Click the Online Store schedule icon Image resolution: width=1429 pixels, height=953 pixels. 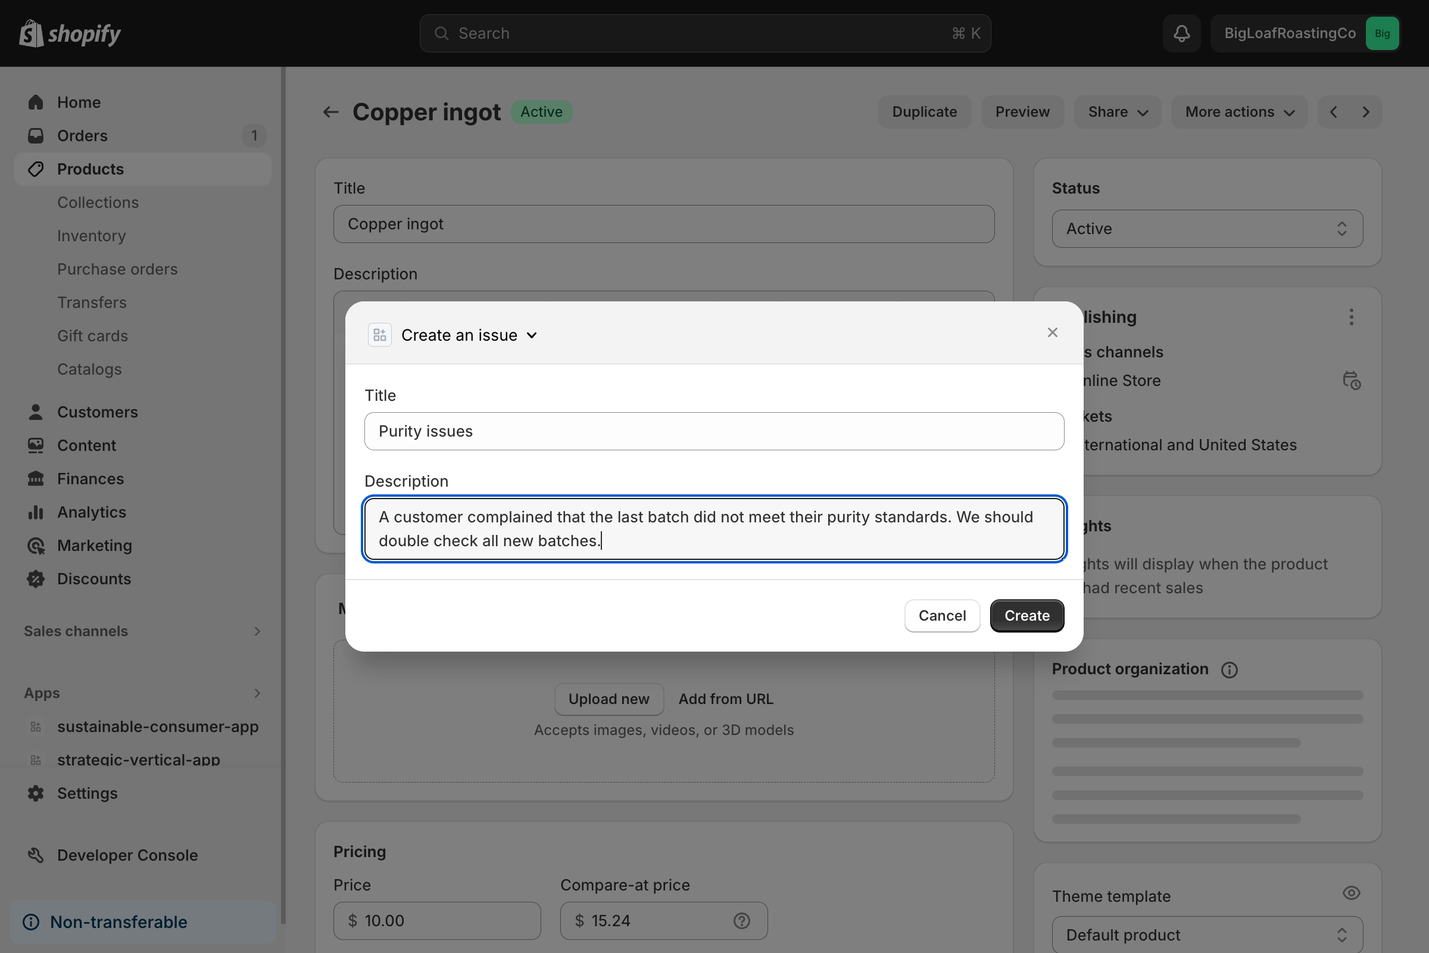(1351, 381)
